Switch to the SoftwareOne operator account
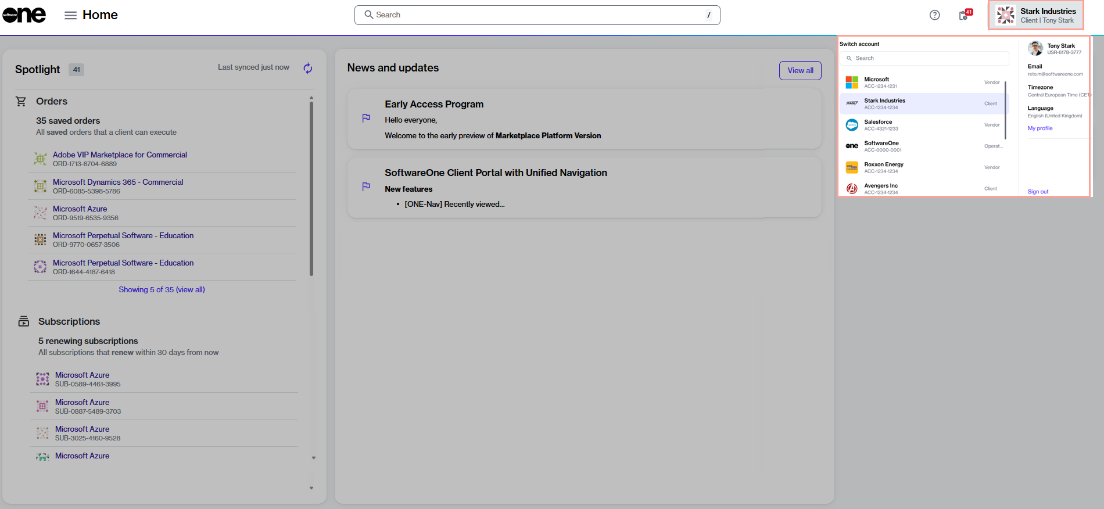 point(881,146)
